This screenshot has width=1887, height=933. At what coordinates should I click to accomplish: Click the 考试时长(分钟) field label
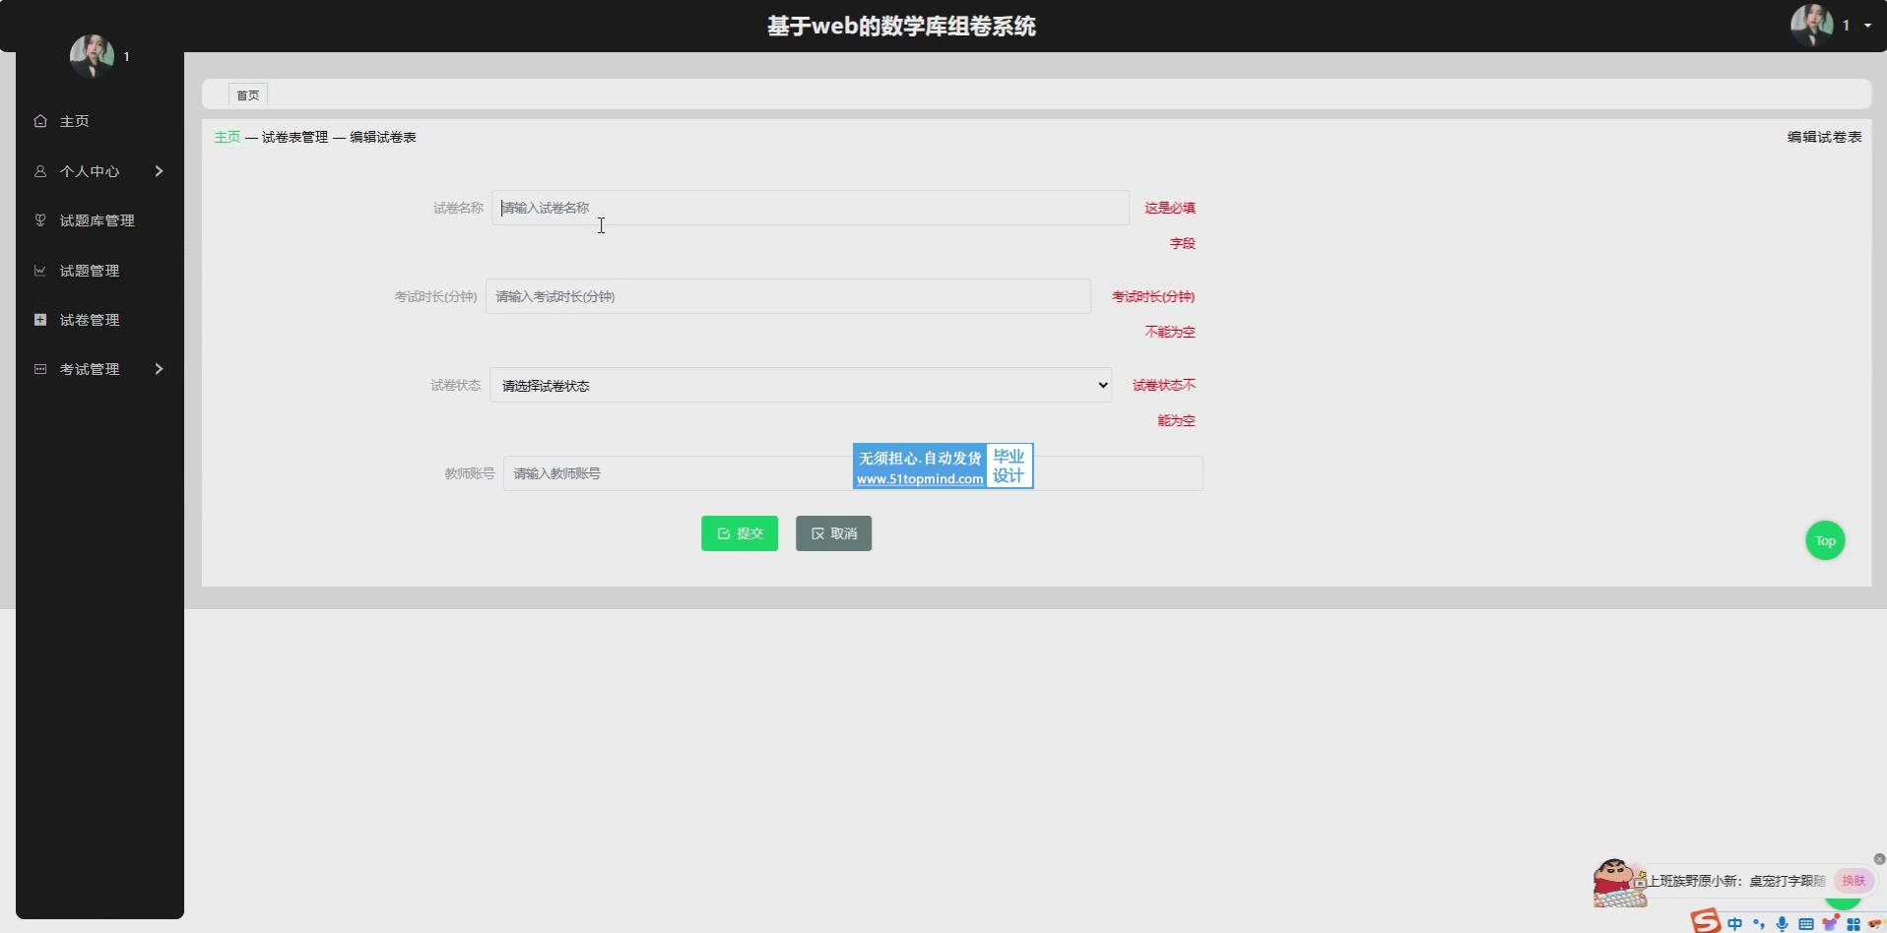[x=435, y=296]
